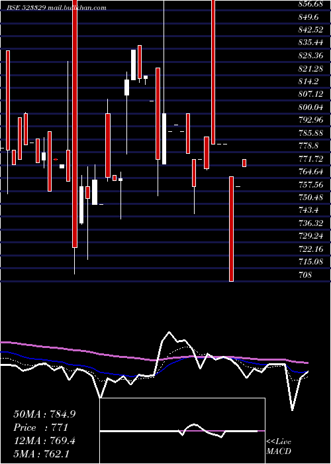Click the 50MA : 784.9 readout
This screenshot has height=464, width=331.
pyautogui.click(x=44, y=414)
